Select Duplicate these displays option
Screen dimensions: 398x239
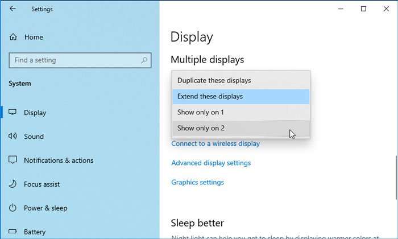(x=241, y=80)
